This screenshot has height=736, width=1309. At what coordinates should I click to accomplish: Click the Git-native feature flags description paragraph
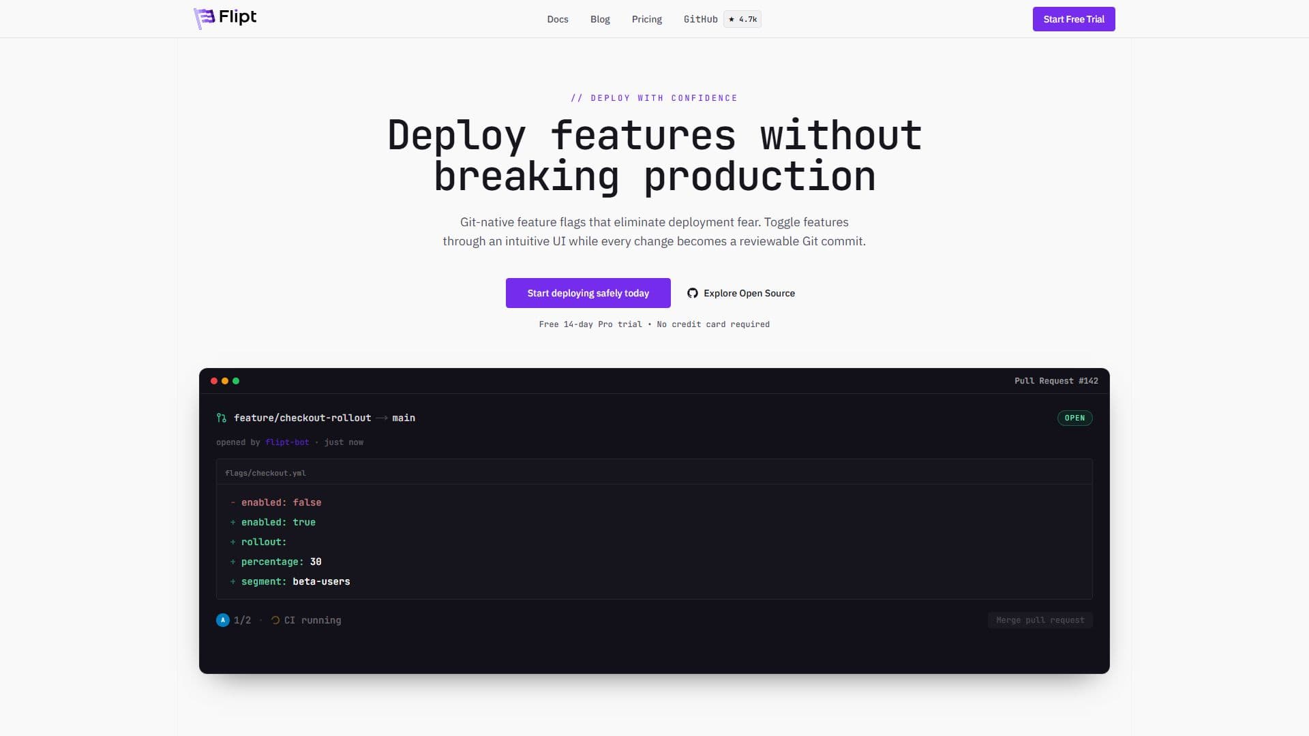click(x=654, y=232)
